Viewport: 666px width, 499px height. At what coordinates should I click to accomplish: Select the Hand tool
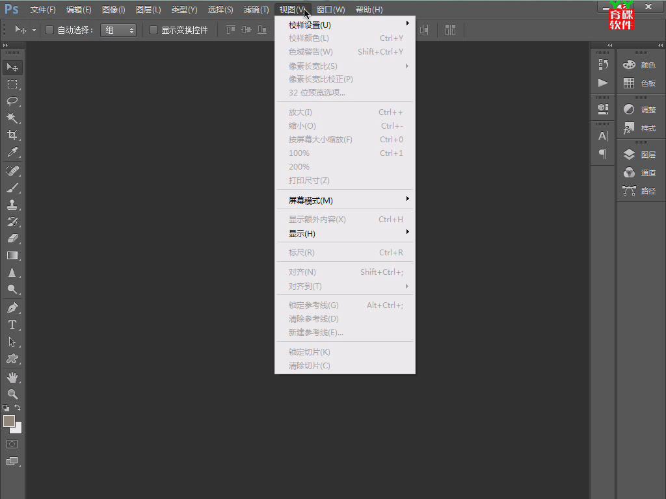coord(12,377)
